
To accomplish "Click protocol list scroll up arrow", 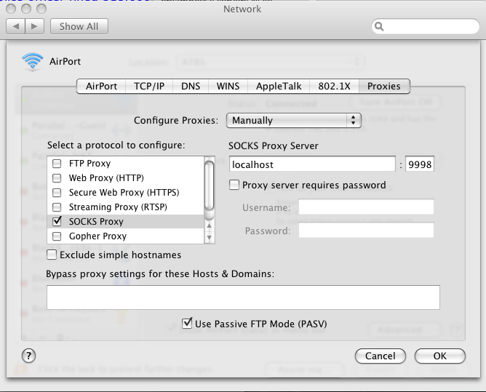I will click(x=210, y=226).
